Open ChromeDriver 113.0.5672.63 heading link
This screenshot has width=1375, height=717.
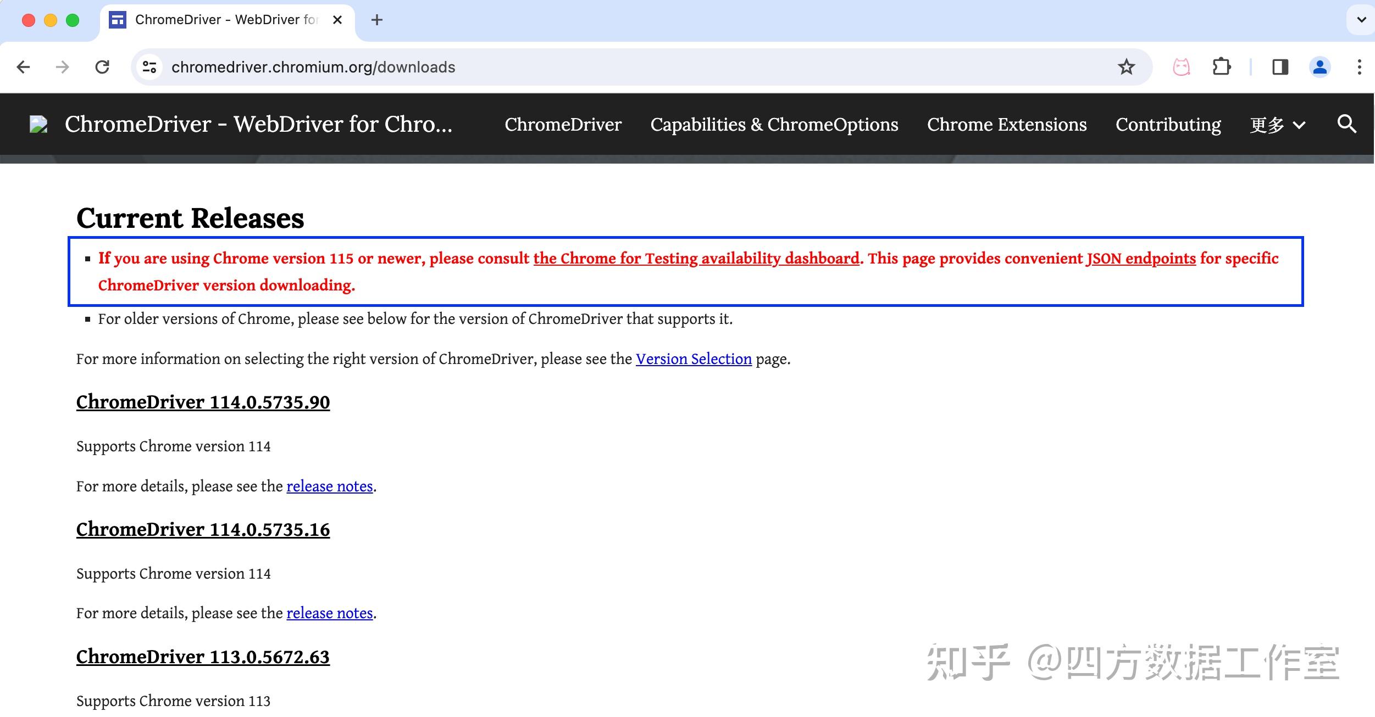[203, 657]
